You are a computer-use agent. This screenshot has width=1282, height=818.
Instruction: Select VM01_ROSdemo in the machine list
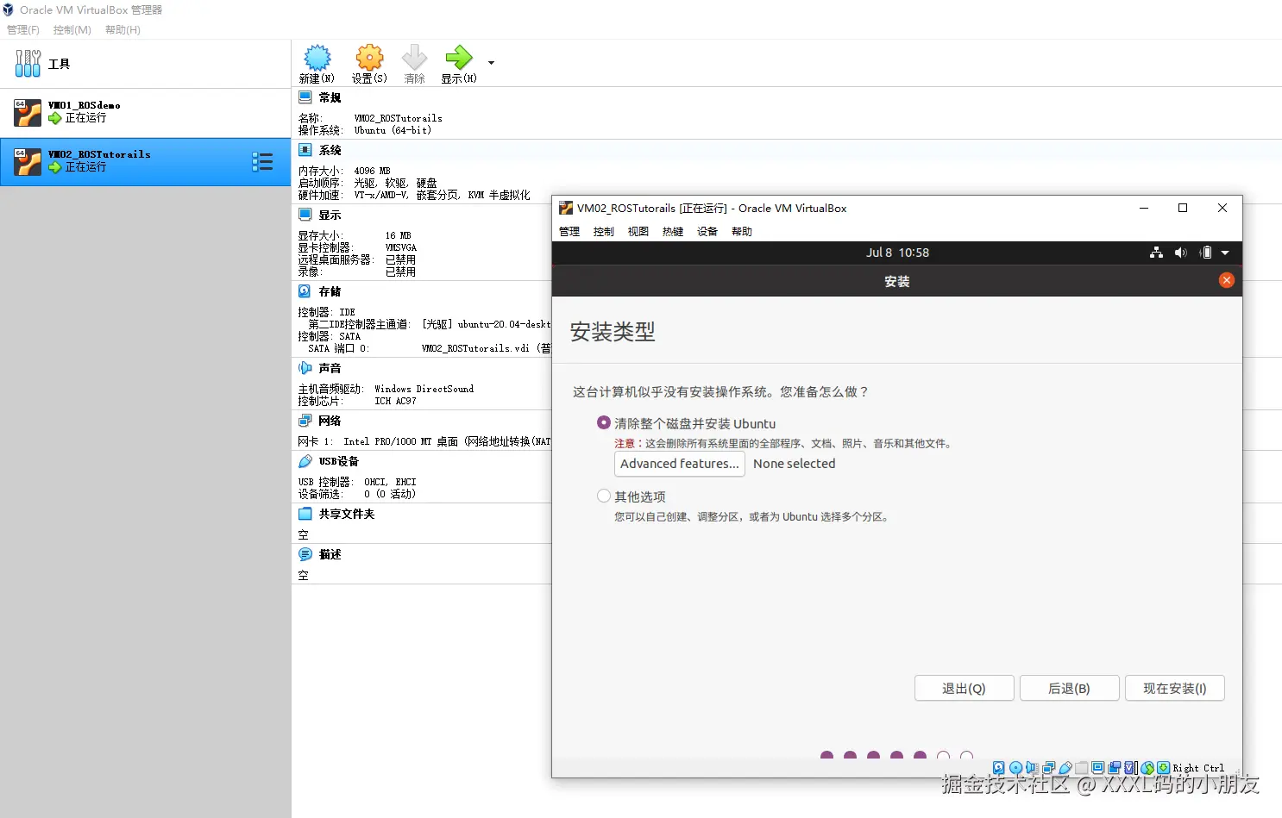(x=145, y=112)
